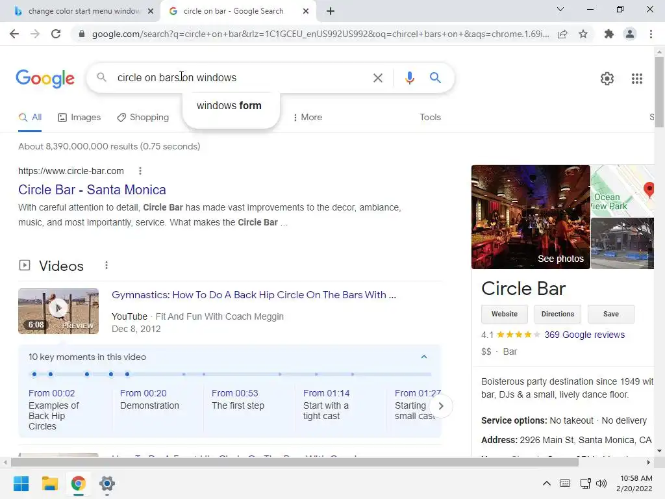Click the Google logo
The width and height of the screenshot is (665, 499).
pyautogui.click(x=45, y=79)
